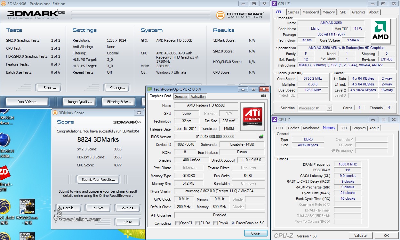Click the GPU-Z BIOS Version field
The image size is (400, 240).
[x=215, y=137]
